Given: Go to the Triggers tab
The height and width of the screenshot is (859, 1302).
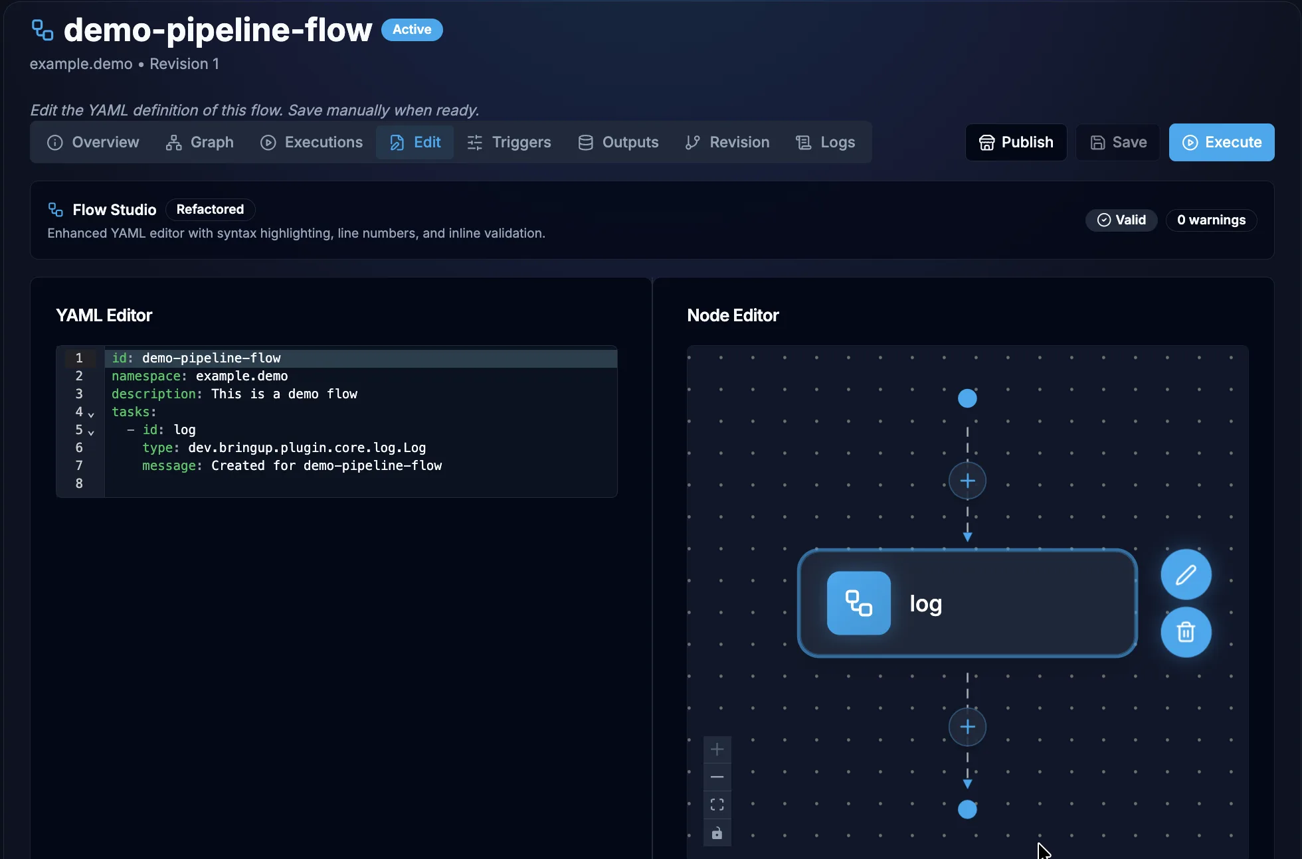Looking at the screenshot, I should click(509, 142).
